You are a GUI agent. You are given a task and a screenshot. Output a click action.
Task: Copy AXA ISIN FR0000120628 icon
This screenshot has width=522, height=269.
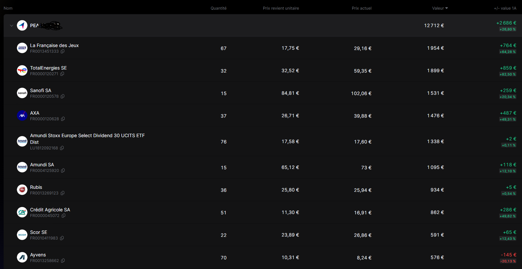click(x=63, y=119)
